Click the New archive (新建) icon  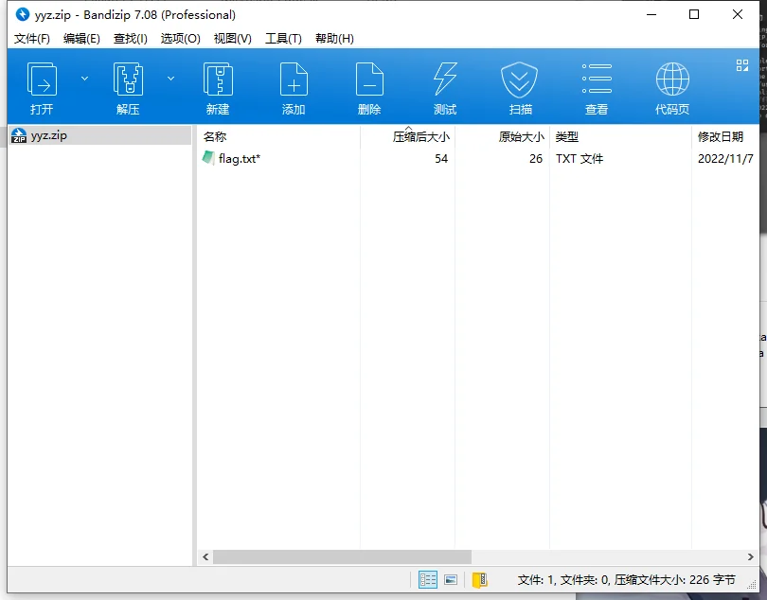218,87
